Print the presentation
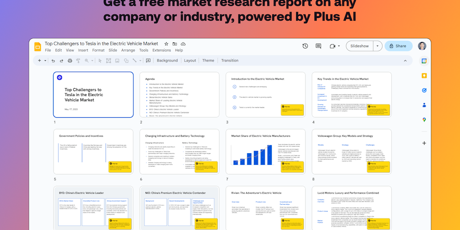Image resolution: width=460 pixels, height=230 pixels. [70, 61]
